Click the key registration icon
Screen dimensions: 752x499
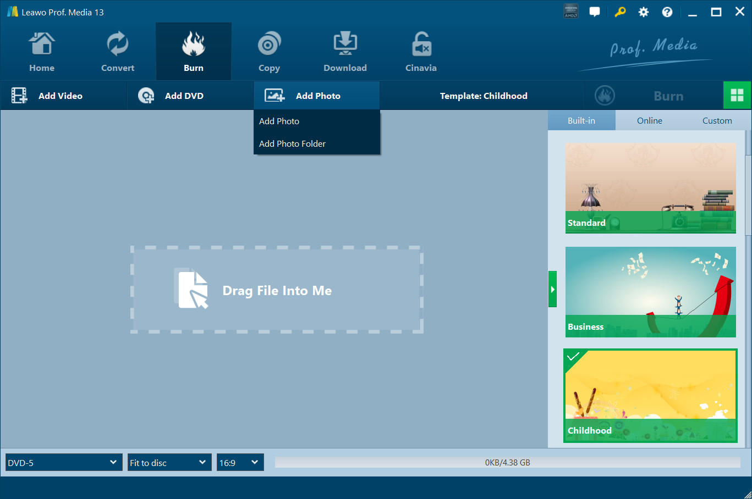click(x=620, y=12)
